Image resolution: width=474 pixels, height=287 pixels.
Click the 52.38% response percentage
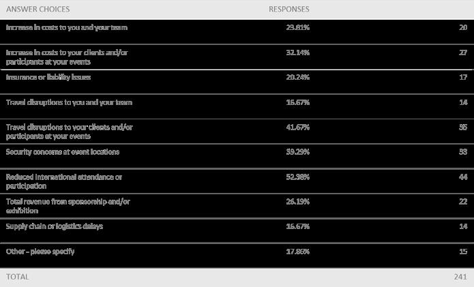pyautogui.click(x=298, y=177)
